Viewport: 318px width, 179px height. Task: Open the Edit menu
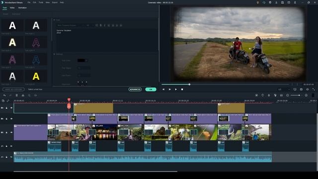point(34,2)
